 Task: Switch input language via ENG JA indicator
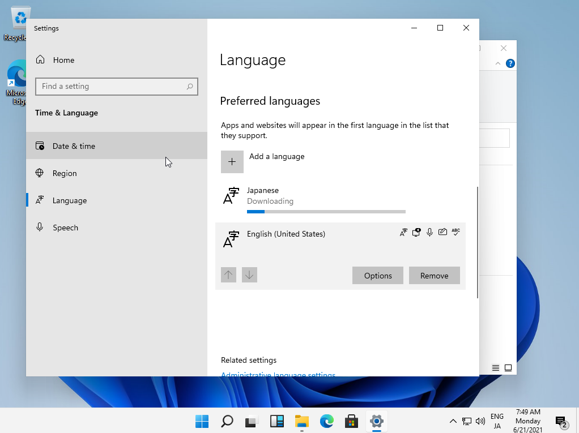(x=497, y=421)
